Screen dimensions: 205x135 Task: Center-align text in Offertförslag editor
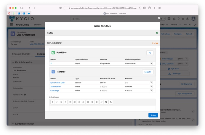point(92,102)
